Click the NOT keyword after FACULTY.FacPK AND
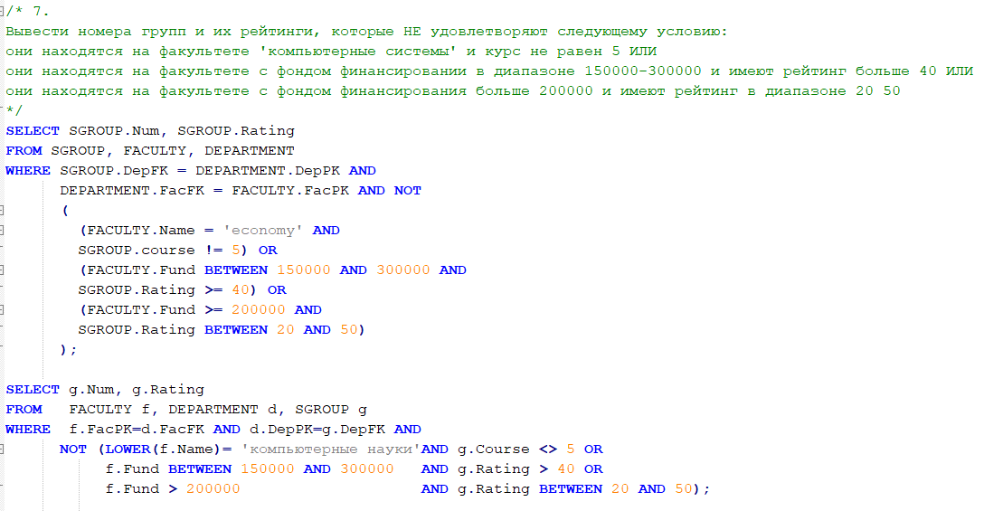The width and height of the screenshot is (984, 511). (x=407, y=190)
